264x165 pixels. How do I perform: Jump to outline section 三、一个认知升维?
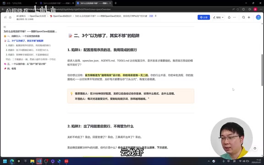click(25, 64)
